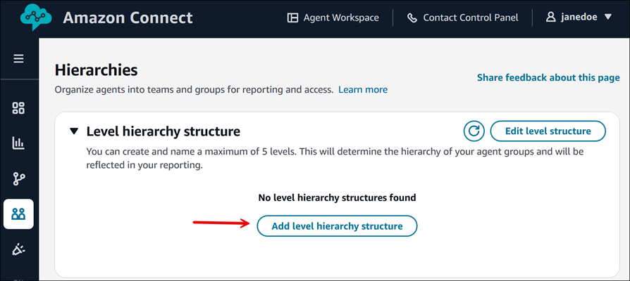
Task: Open the Contact Control Panel
Action: click(463, 18)
